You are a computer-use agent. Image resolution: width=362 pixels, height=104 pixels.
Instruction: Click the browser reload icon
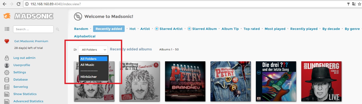coord(19,4)
